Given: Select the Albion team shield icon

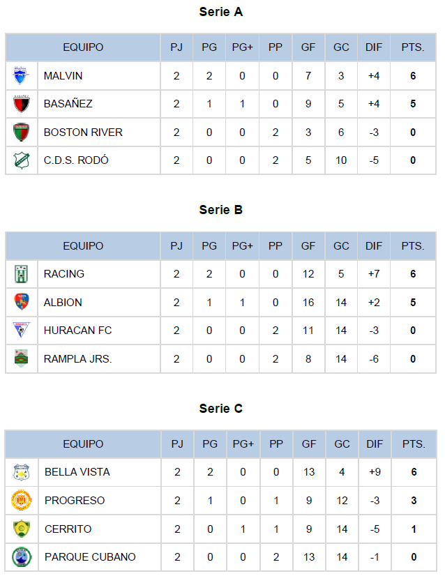Looking at the screenshot, I should click(22, 302).
